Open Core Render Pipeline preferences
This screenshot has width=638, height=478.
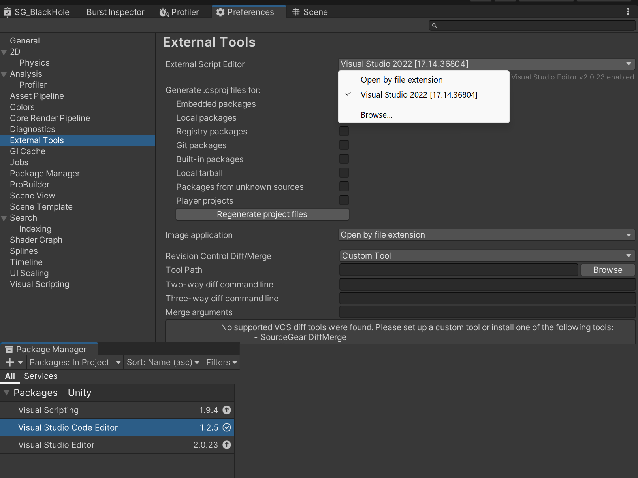click(77, 118)
